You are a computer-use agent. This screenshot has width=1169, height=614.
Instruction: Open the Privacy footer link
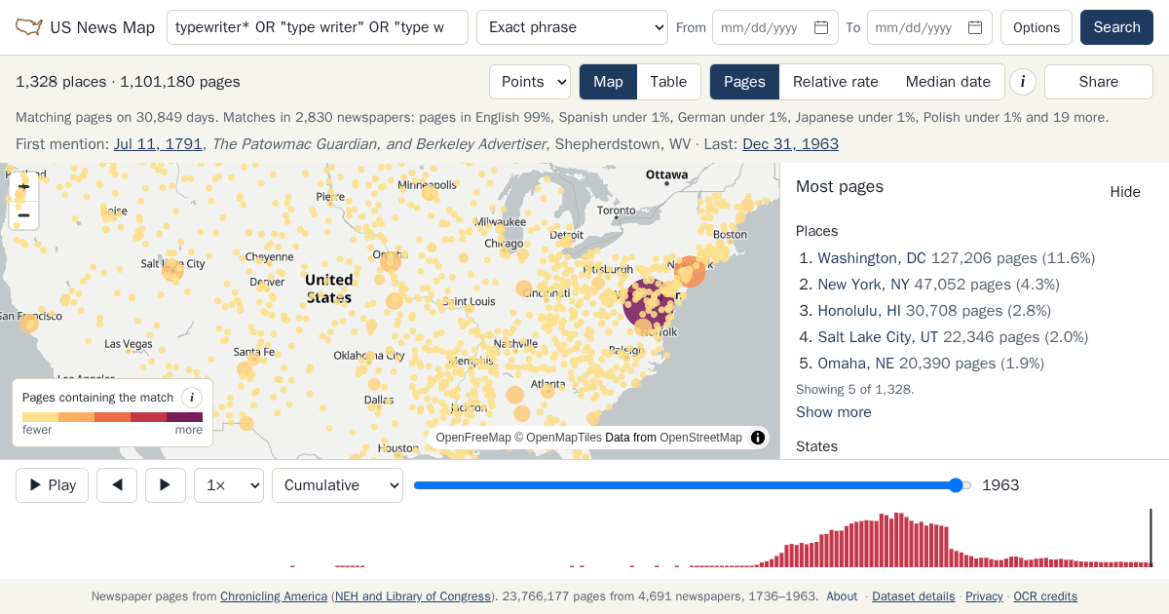click(984, 596)
